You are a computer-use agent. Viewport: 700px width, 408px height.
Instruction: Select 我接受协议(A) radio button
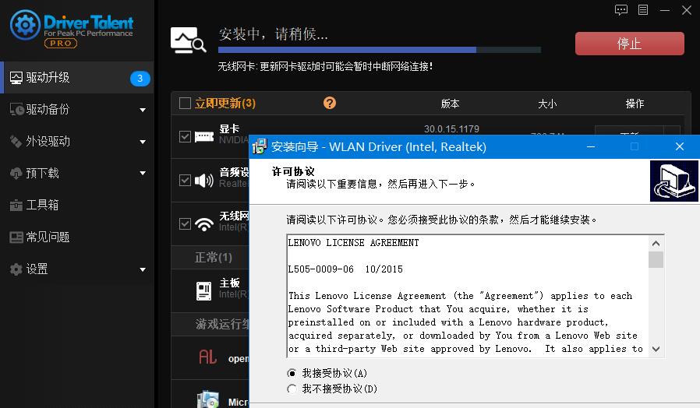click(x=292, y=373)
